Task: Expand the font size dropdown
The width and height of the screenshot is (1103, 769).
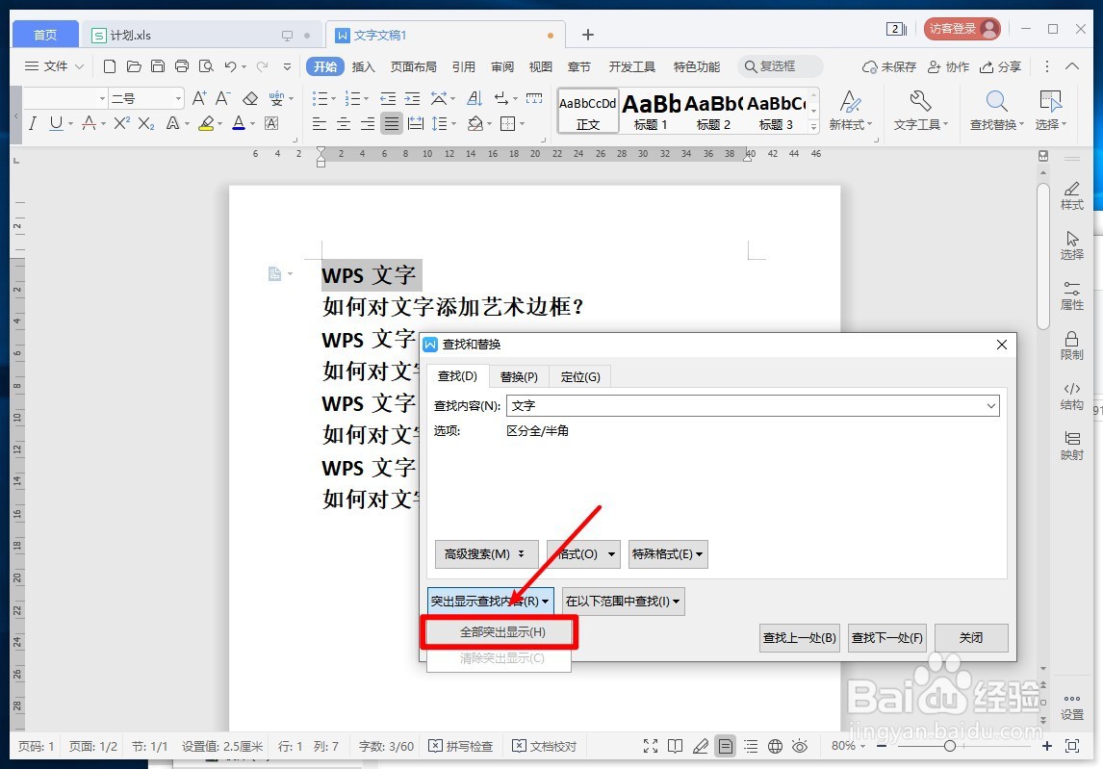Action: pyautogui.click(x=179, y=98)
